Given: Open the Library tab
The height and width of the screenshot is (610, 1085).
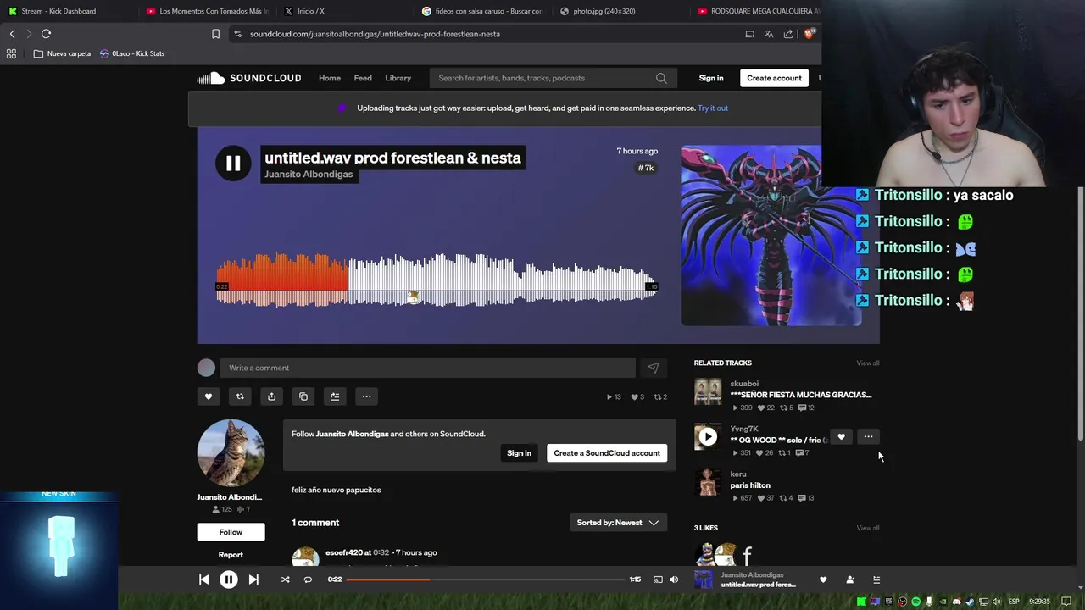Looking at the screenshot, I should pyautogui.click(x=398, y=78).
